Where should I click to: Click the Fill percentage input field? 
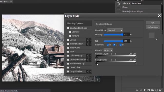[126, 41]
